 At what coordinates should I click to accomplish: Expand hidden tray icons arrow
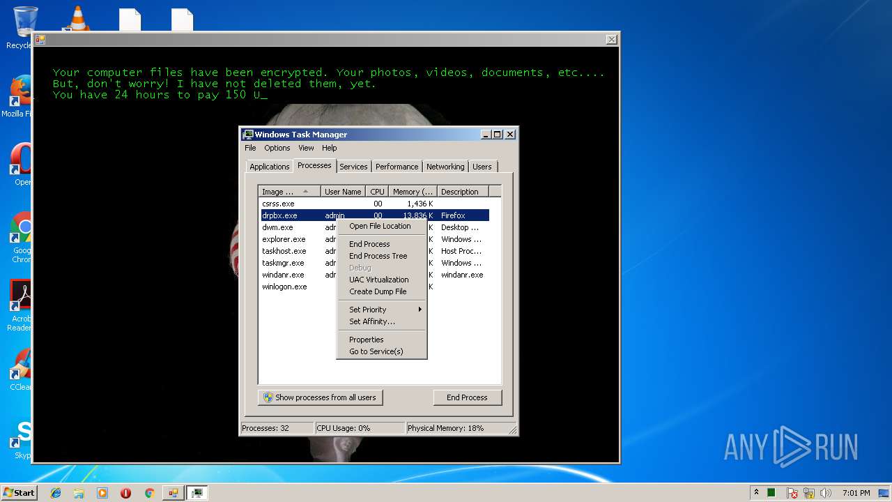(756, 492)
